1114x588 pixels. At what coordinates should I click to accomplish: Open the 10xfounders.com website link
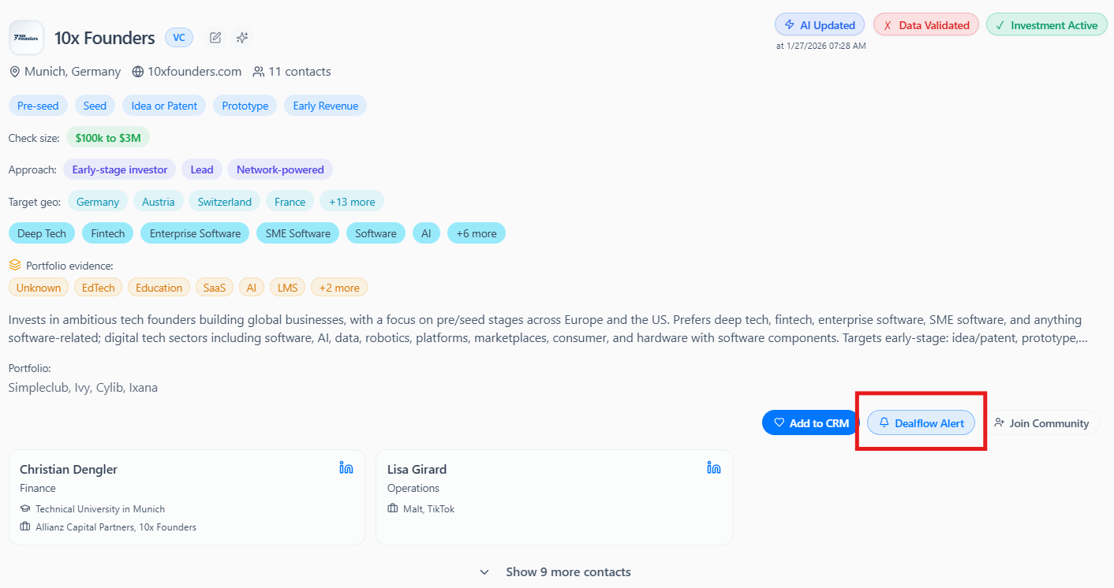[x=195, y=72]
